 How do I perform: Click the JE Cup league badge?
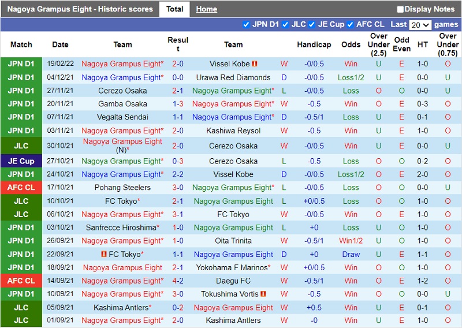pyautogui.click(x=21, y=161)
